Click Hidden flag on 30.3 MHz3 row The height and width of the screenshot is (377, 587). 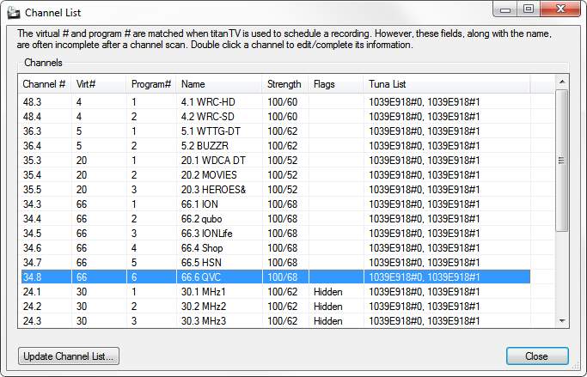[x=328, y=320]
